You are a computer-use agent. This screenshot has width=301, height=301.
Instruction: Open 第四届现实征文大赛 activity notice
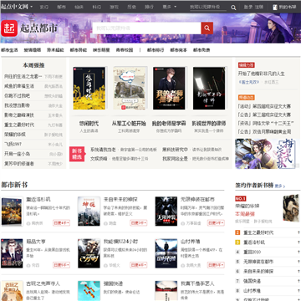click(x=264, y=106)
